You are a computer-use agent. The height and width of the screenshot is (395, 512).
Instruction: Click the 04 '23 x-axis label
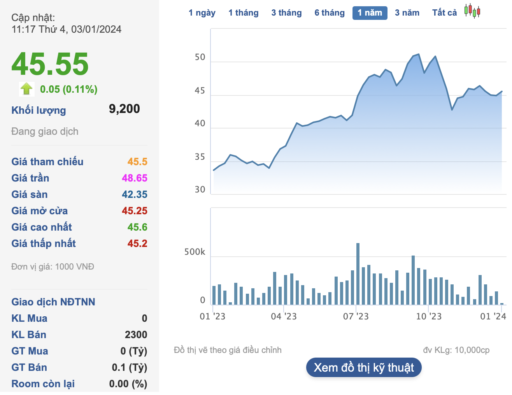click(x=284, y=316)
